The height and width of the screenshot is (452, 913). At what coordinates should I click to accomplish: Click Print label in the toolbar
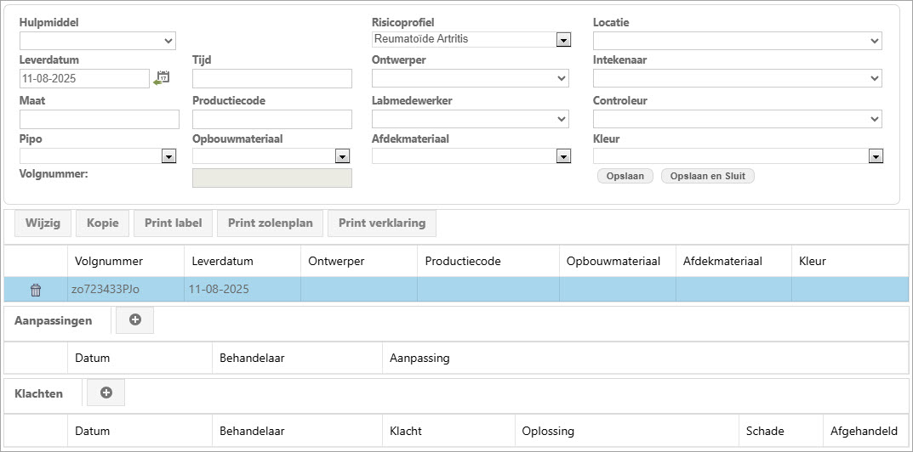click(x=173, y=223)
